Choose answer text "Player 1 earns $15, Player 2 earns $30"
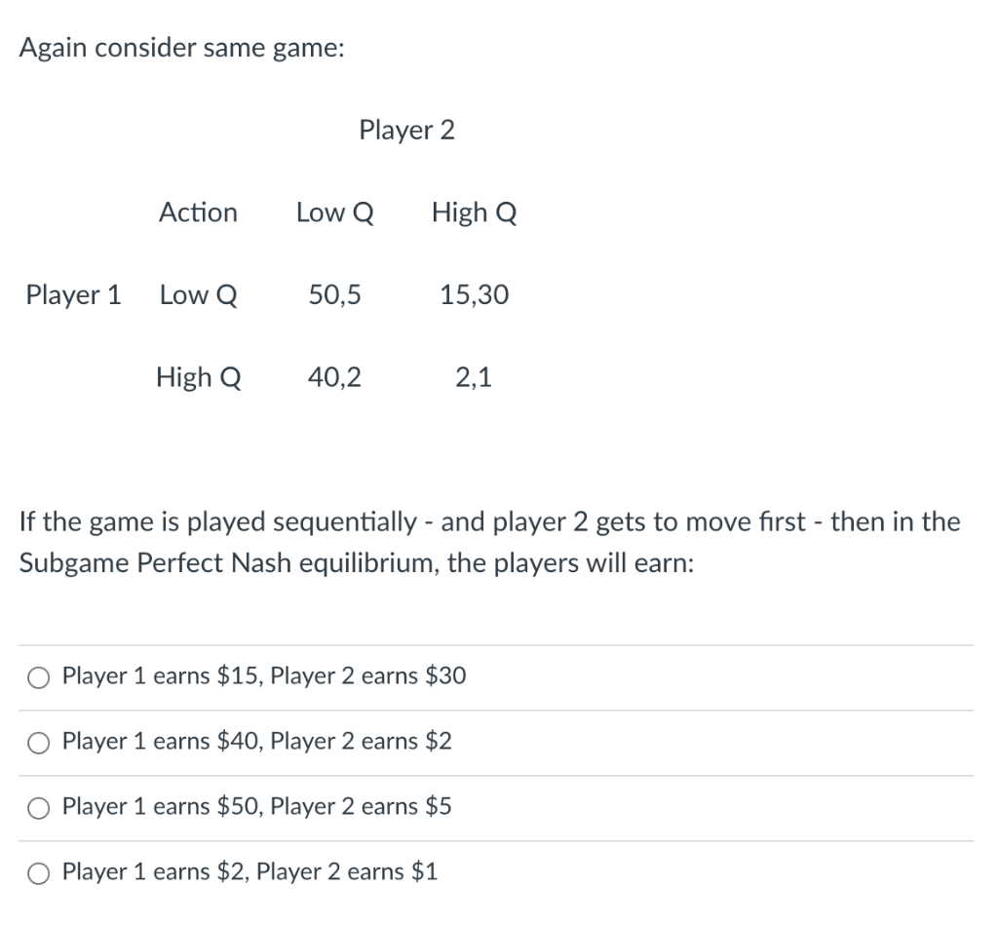 tap(263, 675)
